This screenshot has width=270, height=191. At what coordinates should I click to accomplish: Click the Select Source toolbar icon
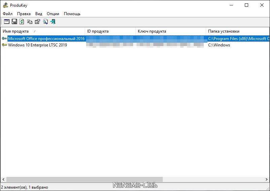coord(6,22)
